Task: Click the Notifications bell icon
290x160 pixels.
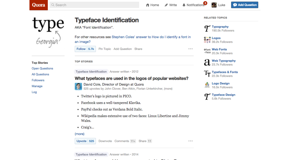Action: pyautogui.click(x=184, y=5)
